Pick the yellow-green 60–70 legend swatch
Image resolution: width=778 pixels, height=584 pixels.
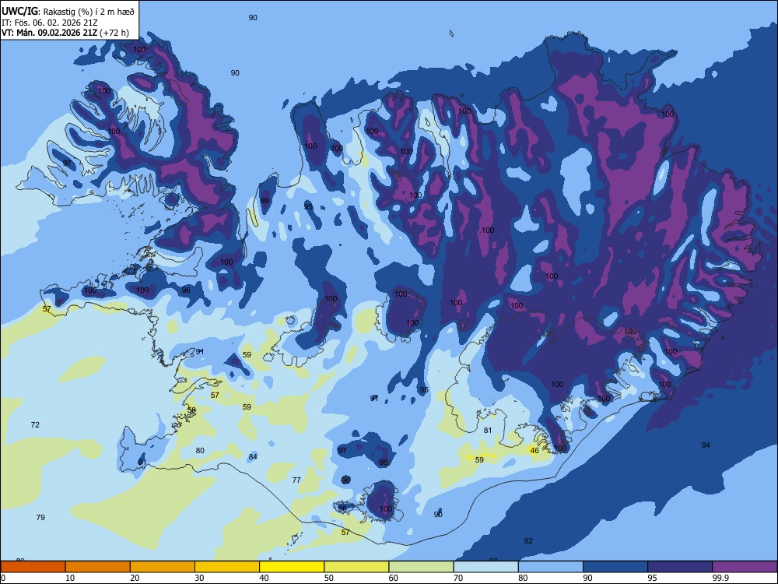[421, 567]
